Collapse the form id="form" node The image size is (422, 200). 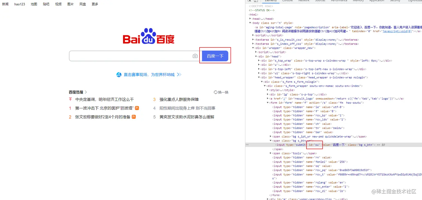click(268, 103)
